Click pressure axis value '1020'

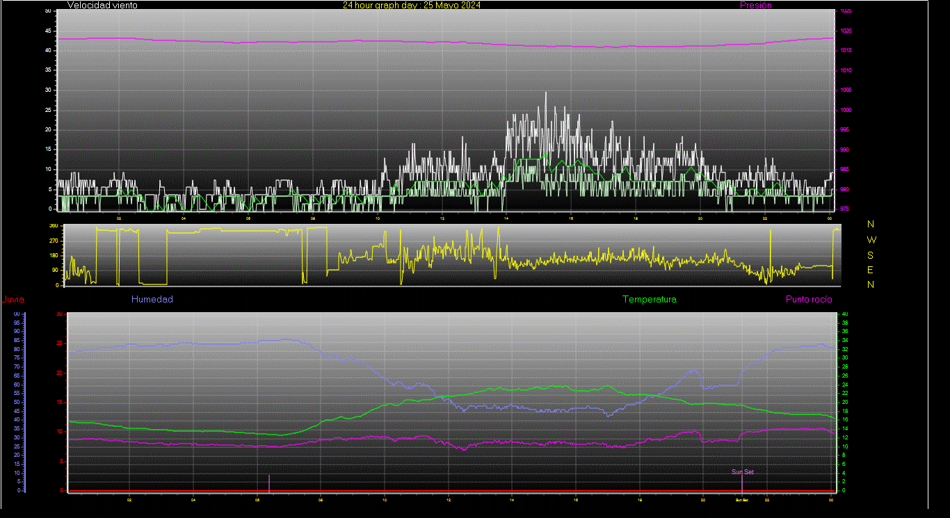coord(846,31)
